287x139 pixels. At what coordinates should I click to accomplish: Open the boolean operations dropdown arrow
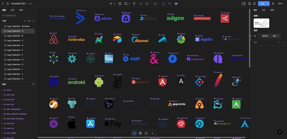150,4
